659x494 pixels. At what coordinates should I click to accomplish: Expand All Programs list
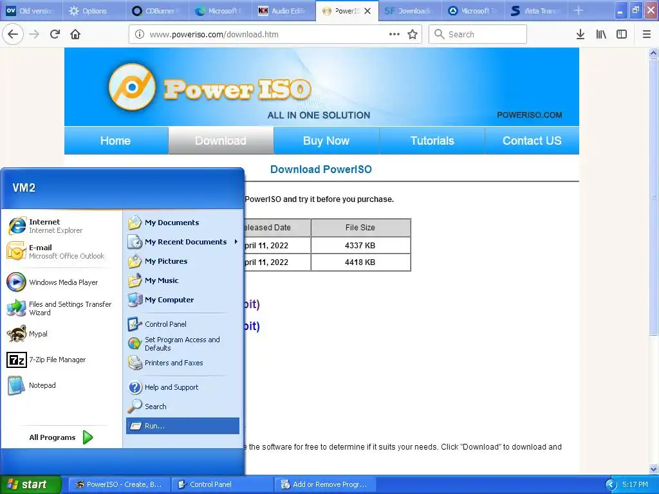61,437
